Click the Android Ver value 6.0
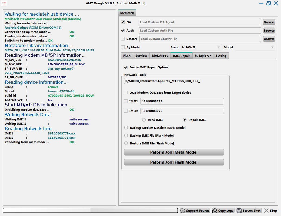The height and width of the screenshot is (216, 281). (x=50, y=100)
